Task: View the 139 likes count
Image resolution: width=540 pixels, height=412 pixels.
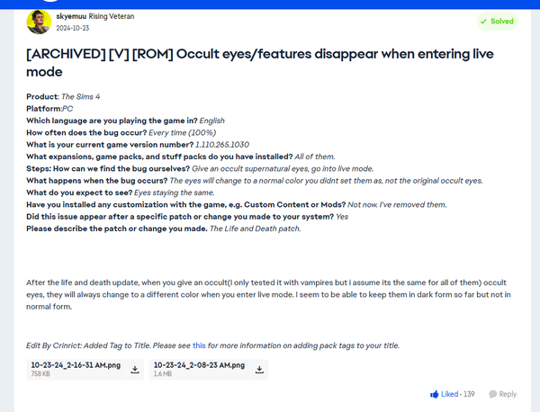Action: [x=468, y=394]
